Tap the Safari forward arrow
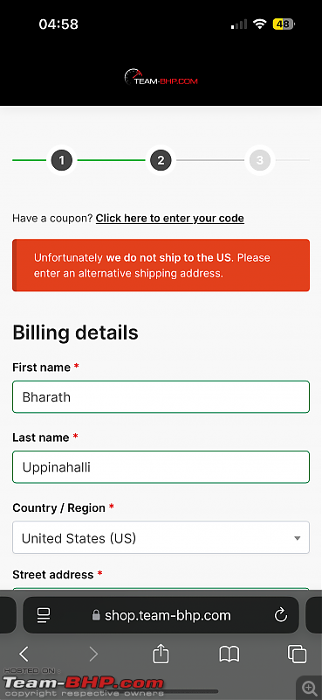The width and height of the screenshot is (322, 700). 93,654
